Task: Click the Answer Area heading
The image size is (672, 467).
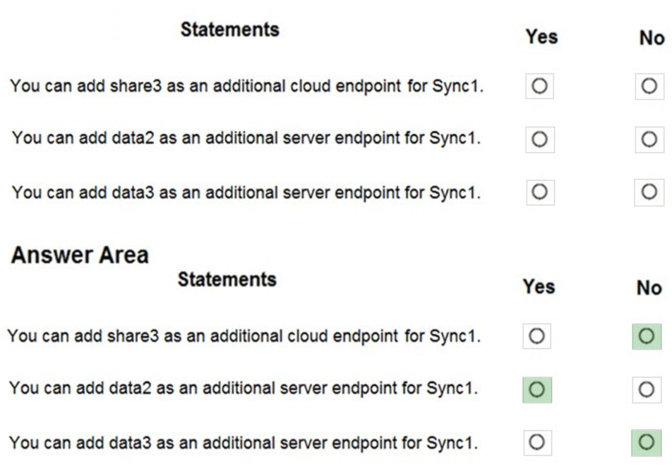Action: 80,254
